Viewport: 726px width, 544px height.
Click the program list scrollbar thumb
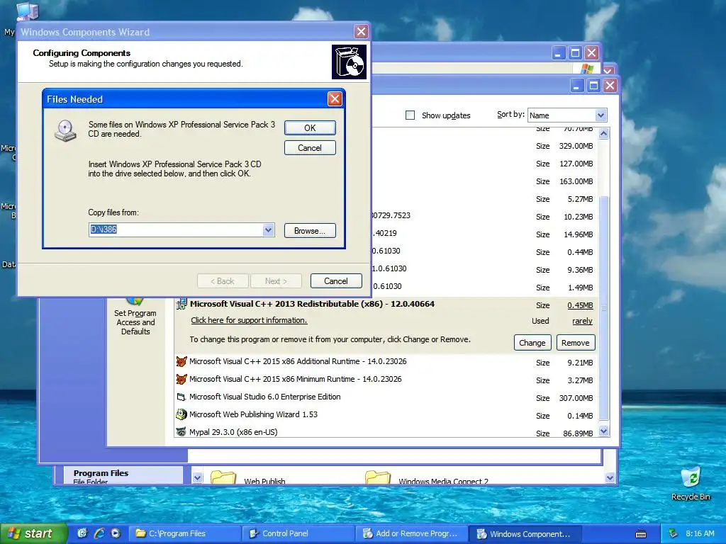pyautogui.click(x=604, y=307)
